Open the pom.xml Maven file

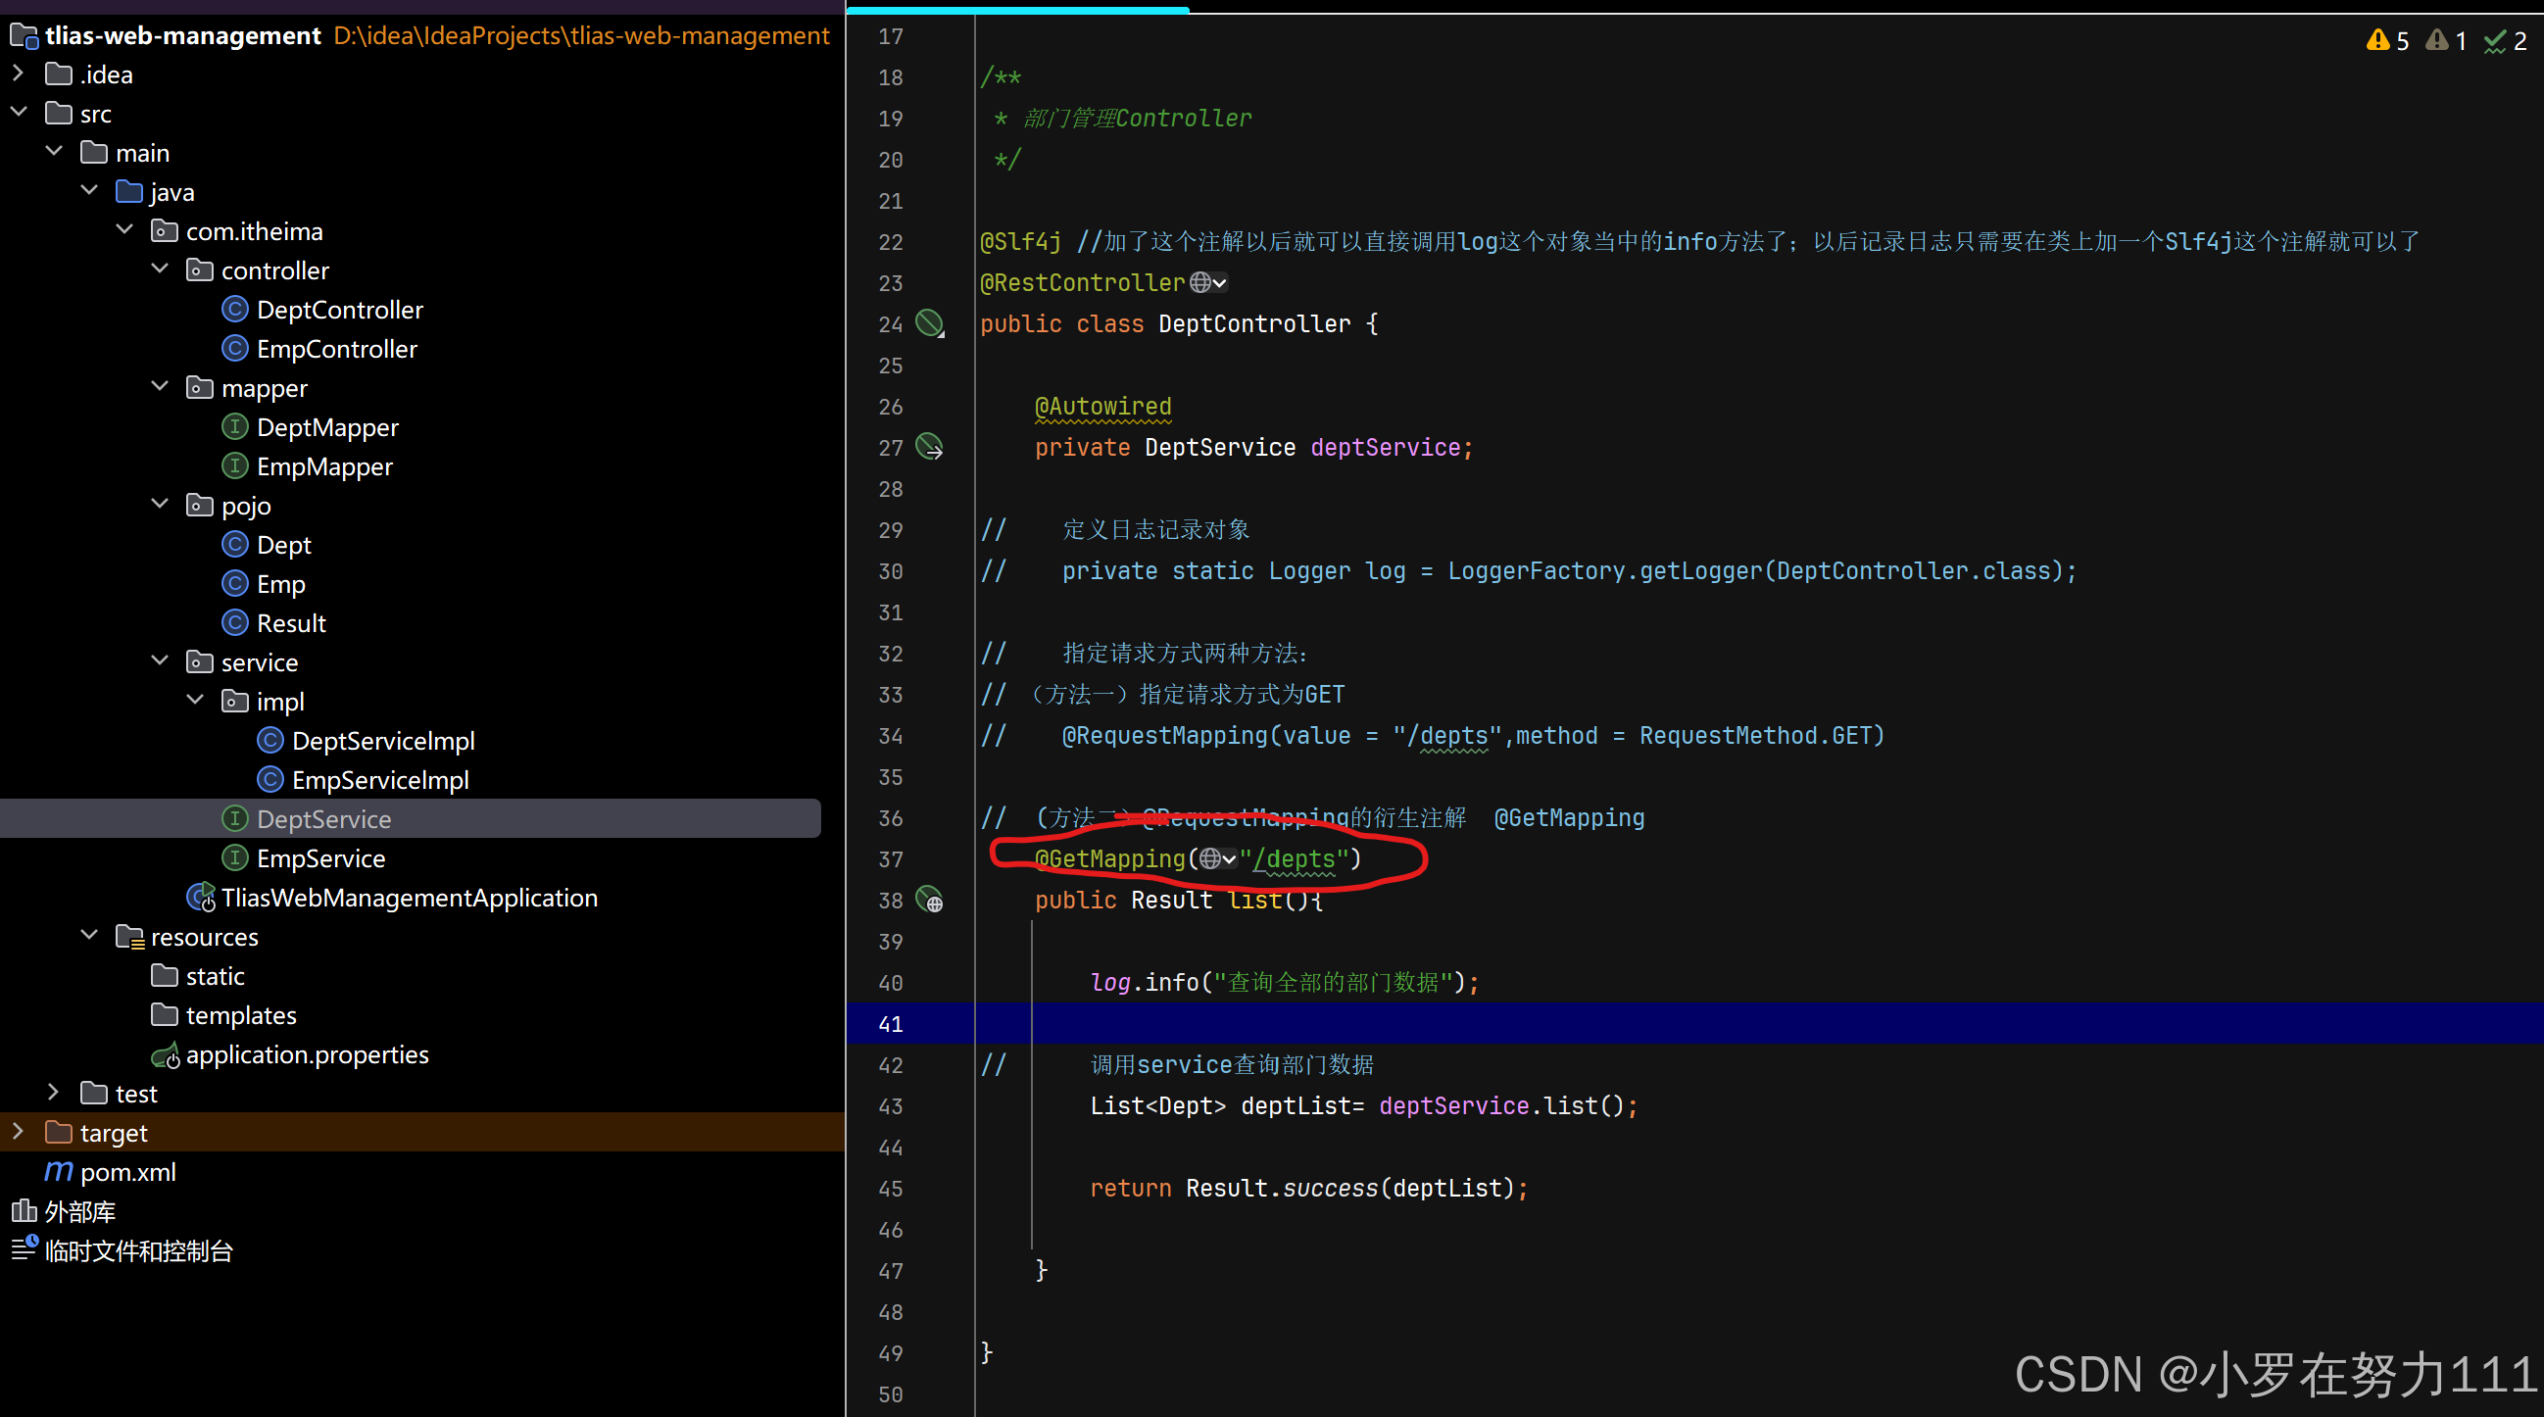point(127,1172)
